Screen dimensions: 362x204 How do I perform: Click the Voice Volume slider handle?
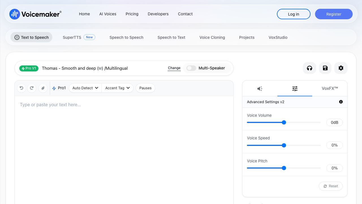pyautogui.click(x=284, y=122)
